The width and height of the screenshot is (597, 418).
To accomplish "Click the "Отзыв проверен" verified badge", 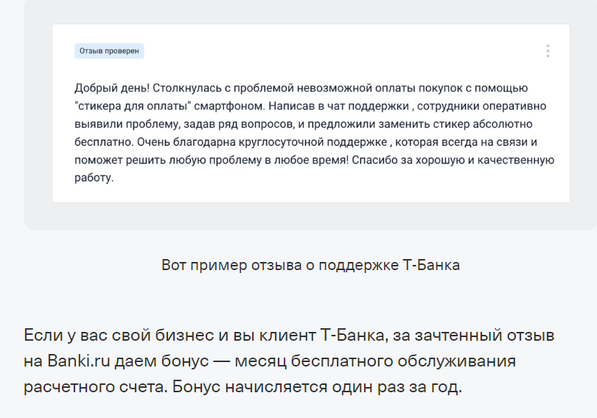I will pyautogui.click(x=109, y=51).
